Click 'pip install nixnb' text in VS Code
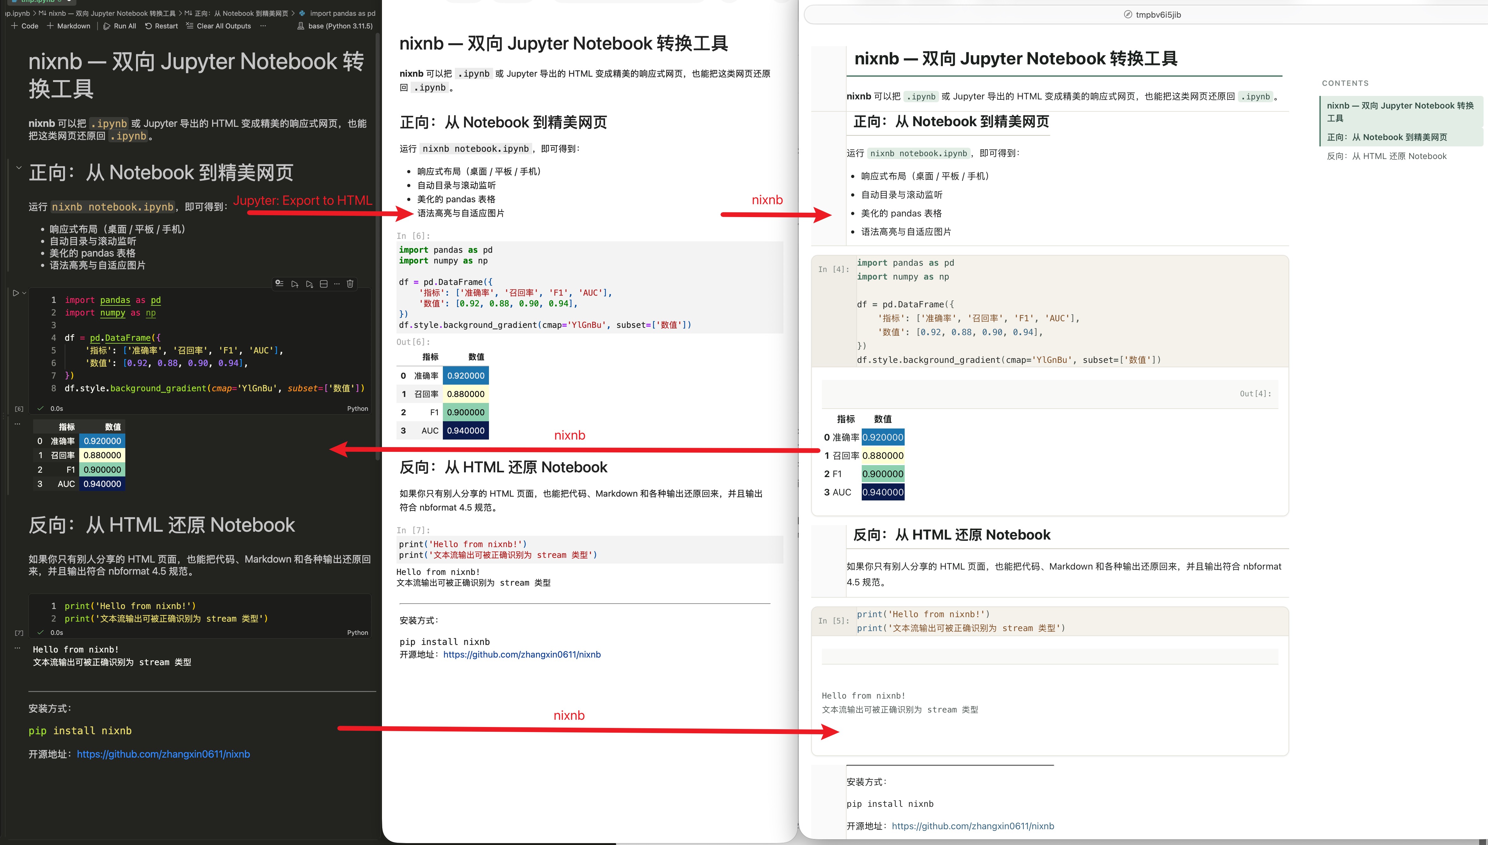1488x845 pixels. pos(80,731)
